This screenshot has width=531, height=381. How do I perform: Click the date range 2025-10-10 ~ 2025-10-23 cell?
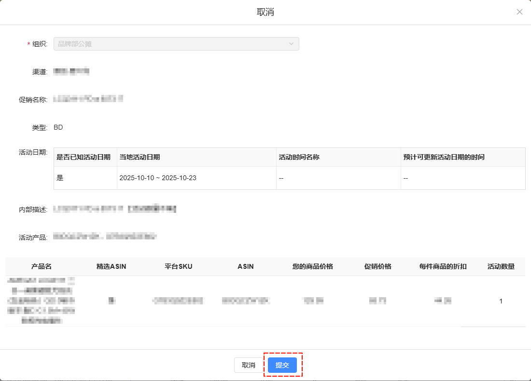point(158,178)
